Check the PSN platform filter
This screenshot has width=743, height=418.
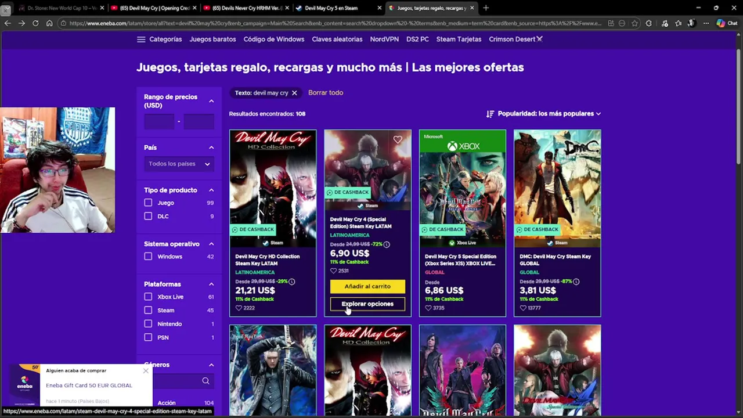(x=148, y=337)
